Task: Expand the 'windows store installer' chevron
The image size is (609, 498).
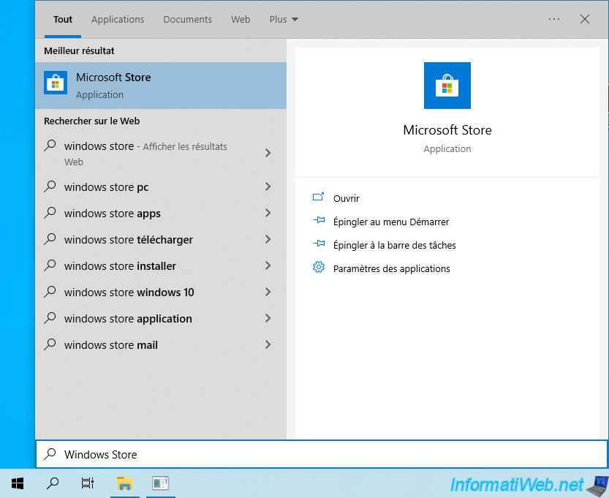Action: pos(268,265)
